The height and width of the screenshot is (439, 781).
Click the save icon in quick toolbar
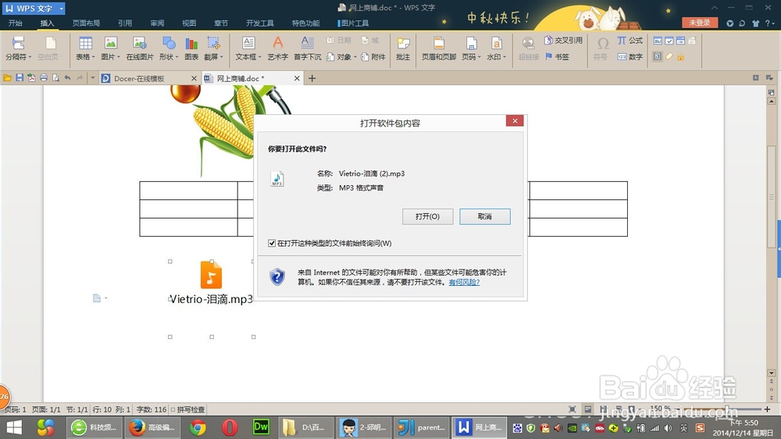point(20,78)
